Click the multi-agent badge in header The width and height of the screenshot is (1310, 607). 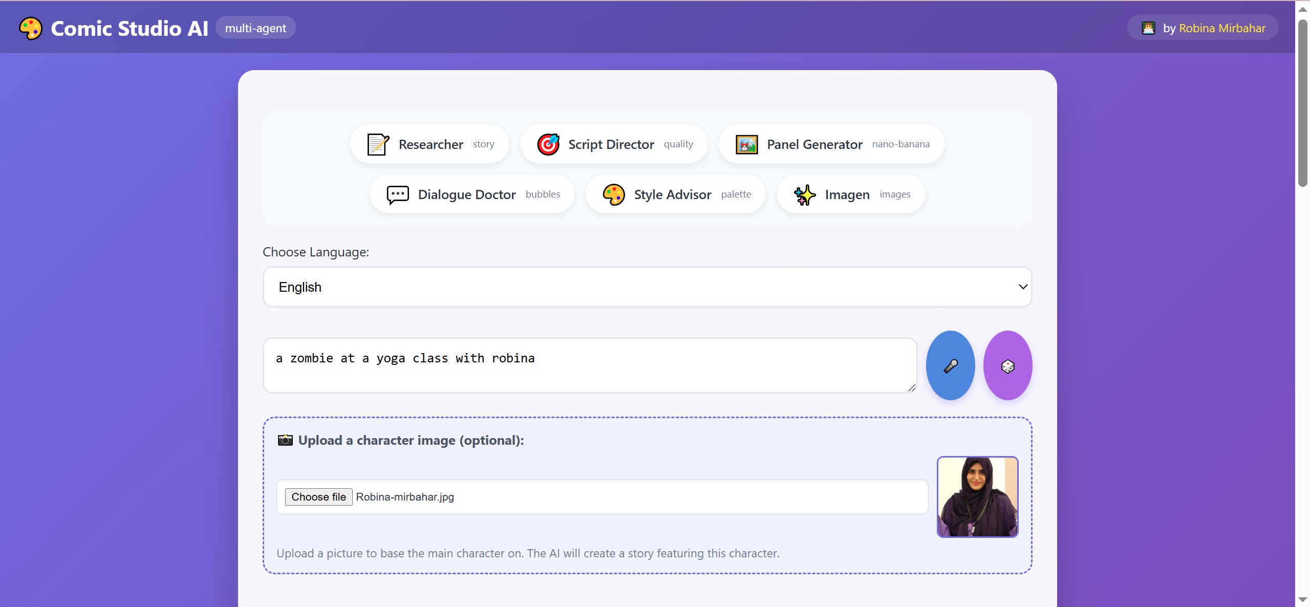click(x=255, y=28)
